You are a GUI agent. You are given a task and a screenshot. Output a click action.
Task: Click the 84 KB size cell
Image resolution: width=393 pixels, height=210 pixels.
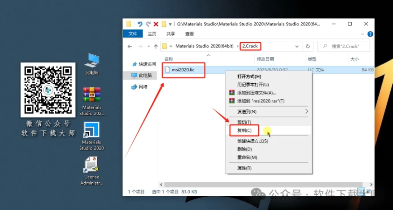368,69
